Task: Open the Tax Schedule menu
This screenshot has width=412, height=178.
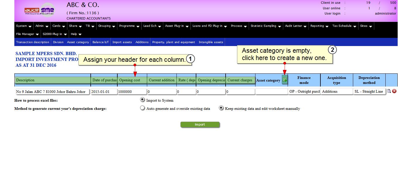Action: [x=344, y=26]
